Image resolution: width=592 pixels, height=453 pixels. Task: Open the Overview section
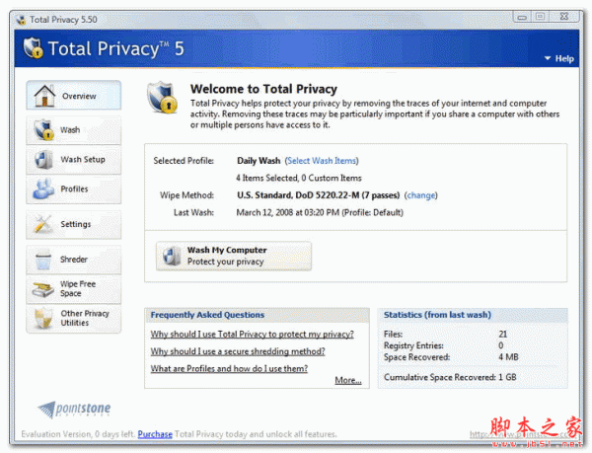click(x=74, y=95)
